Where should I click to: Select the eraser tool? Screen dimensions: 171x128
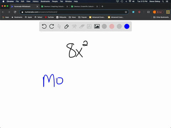click(82, 26)
